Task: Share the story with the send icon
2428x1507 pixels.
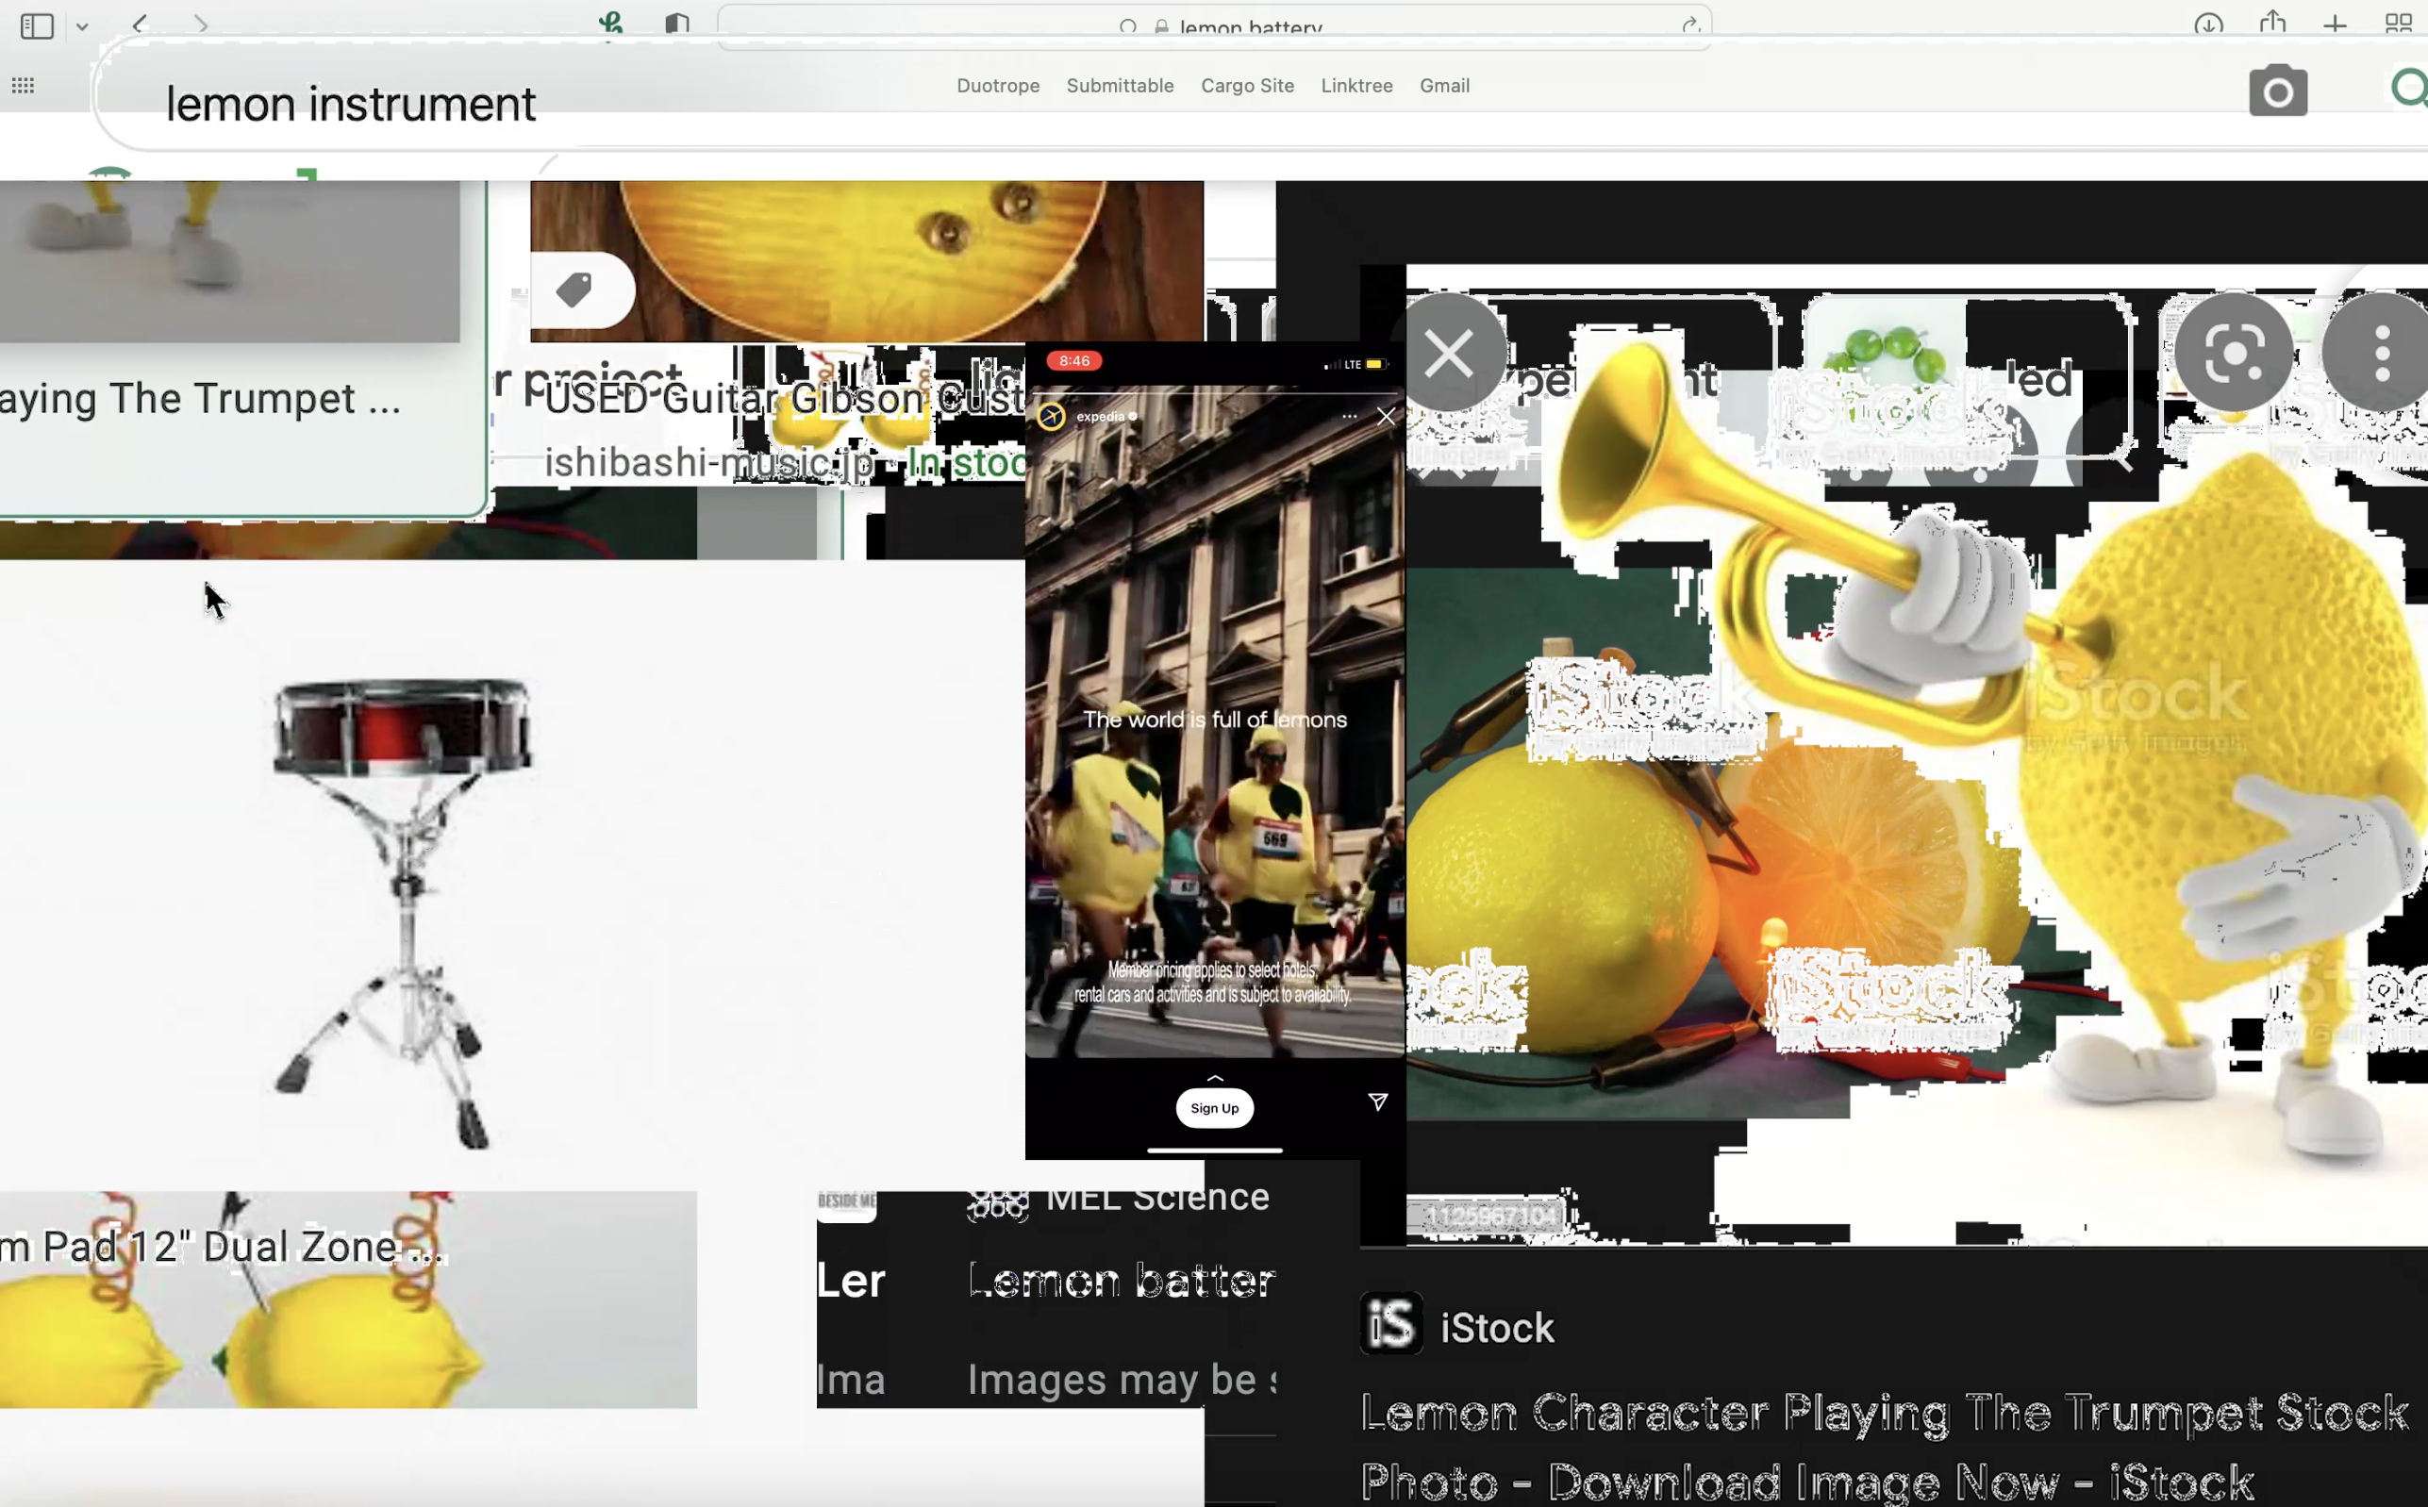Action: [1377, 1101]
